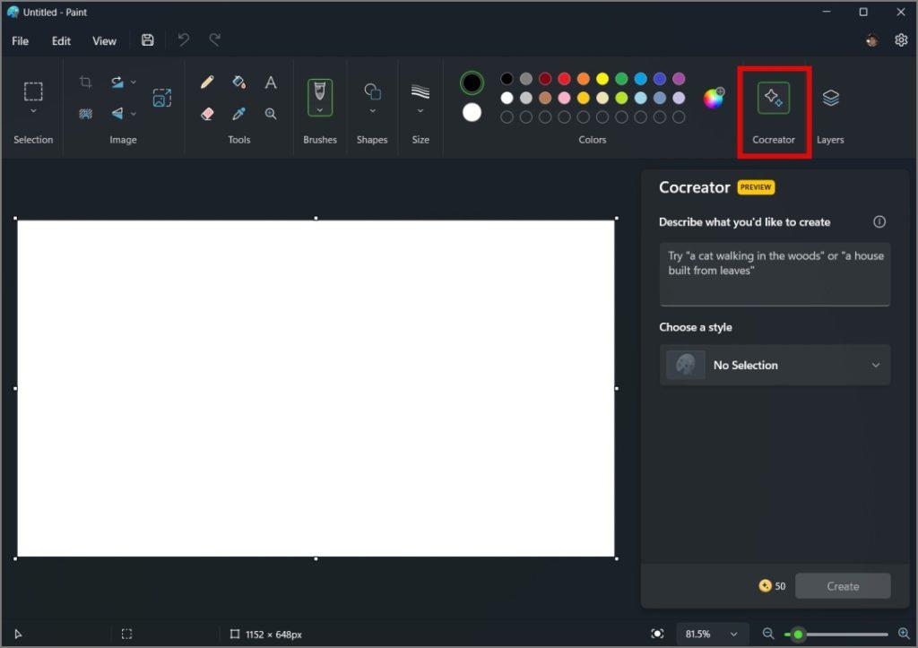The height and width of the screenshot is (648, 918).
Task: Select the rectangular Selection tool
Action: (33, 91)
